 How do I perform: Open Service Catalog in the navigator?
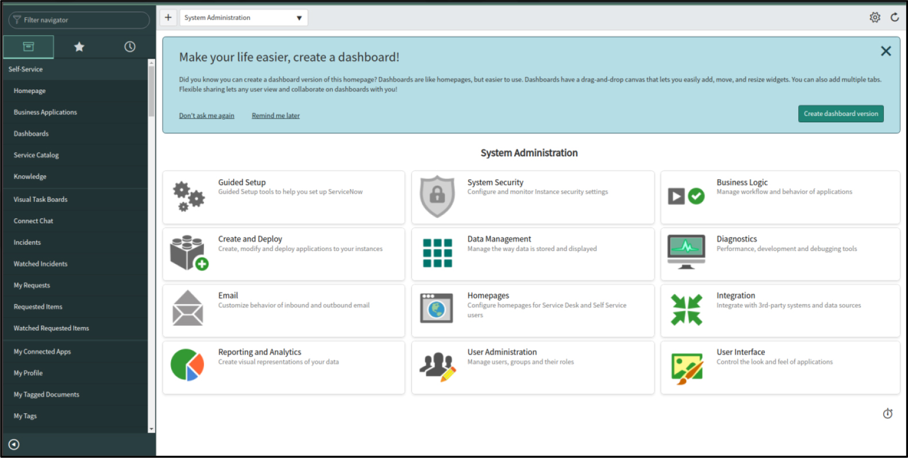tap(74, 155)
